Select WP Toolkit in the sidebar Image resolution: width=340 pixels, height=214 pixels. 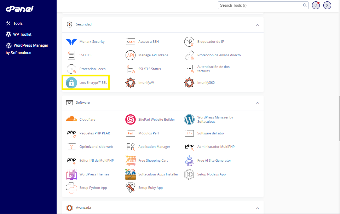22,34
